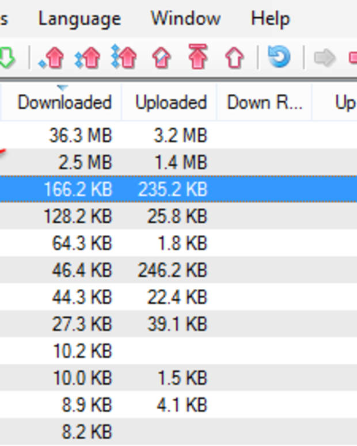Image resolution: width=357 pixels, height=446 pixels.
Task: Click the grey right arrow toolbar icon
Action: point(325,58)
